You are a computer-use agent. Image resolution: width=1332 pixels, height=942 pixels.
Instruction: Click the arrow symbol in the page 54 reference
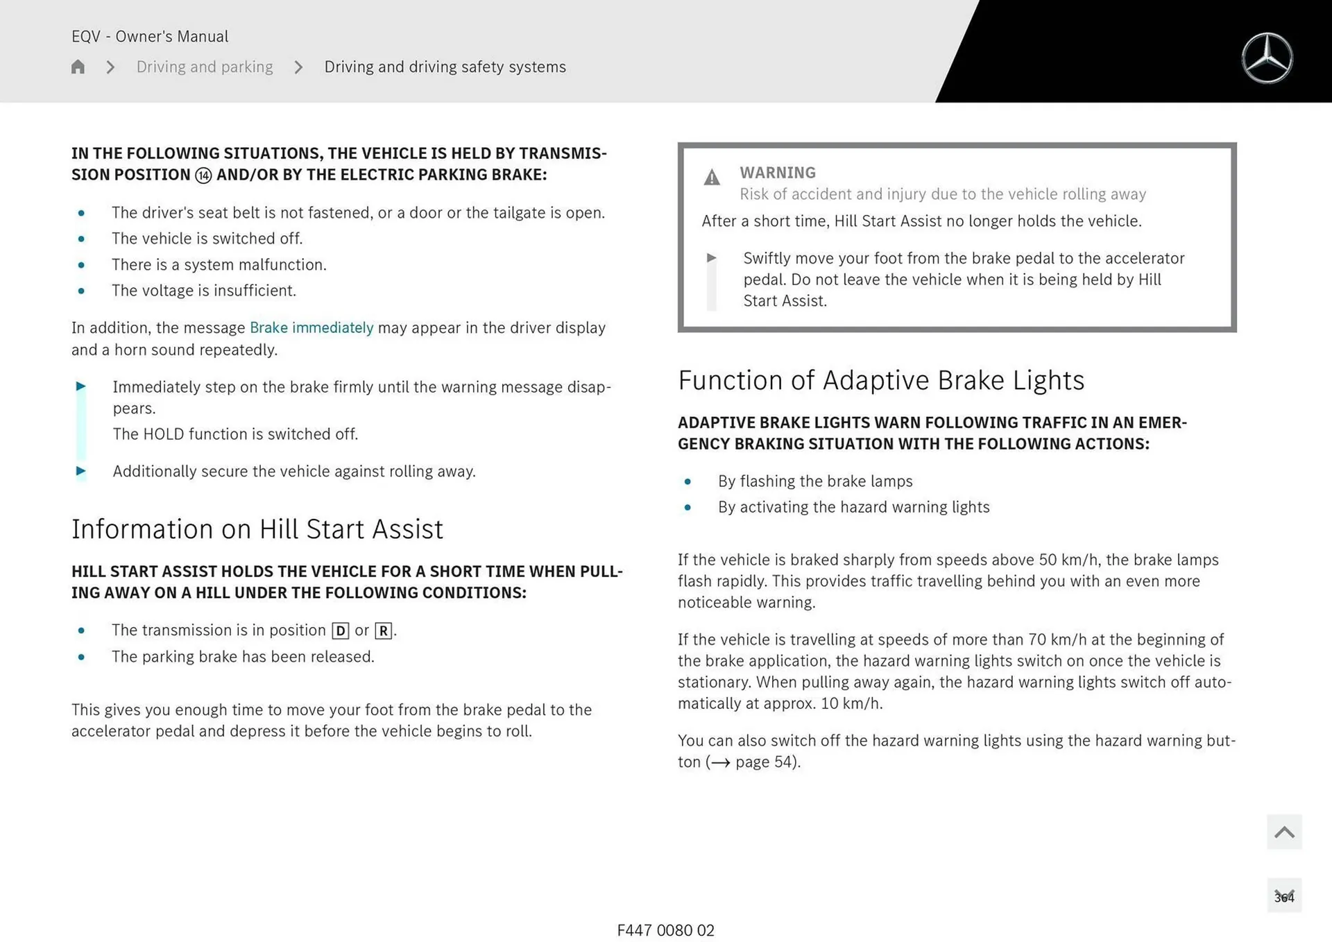pos(719,762)
